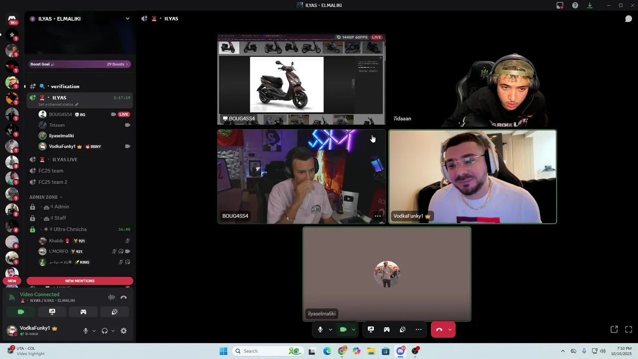Open Discord Inbox icon in title bar

(560, 5)
